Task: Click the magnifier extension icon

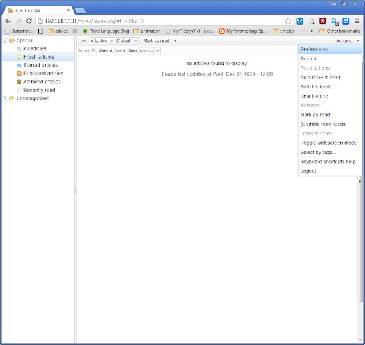Action: (x=311, y=22)
